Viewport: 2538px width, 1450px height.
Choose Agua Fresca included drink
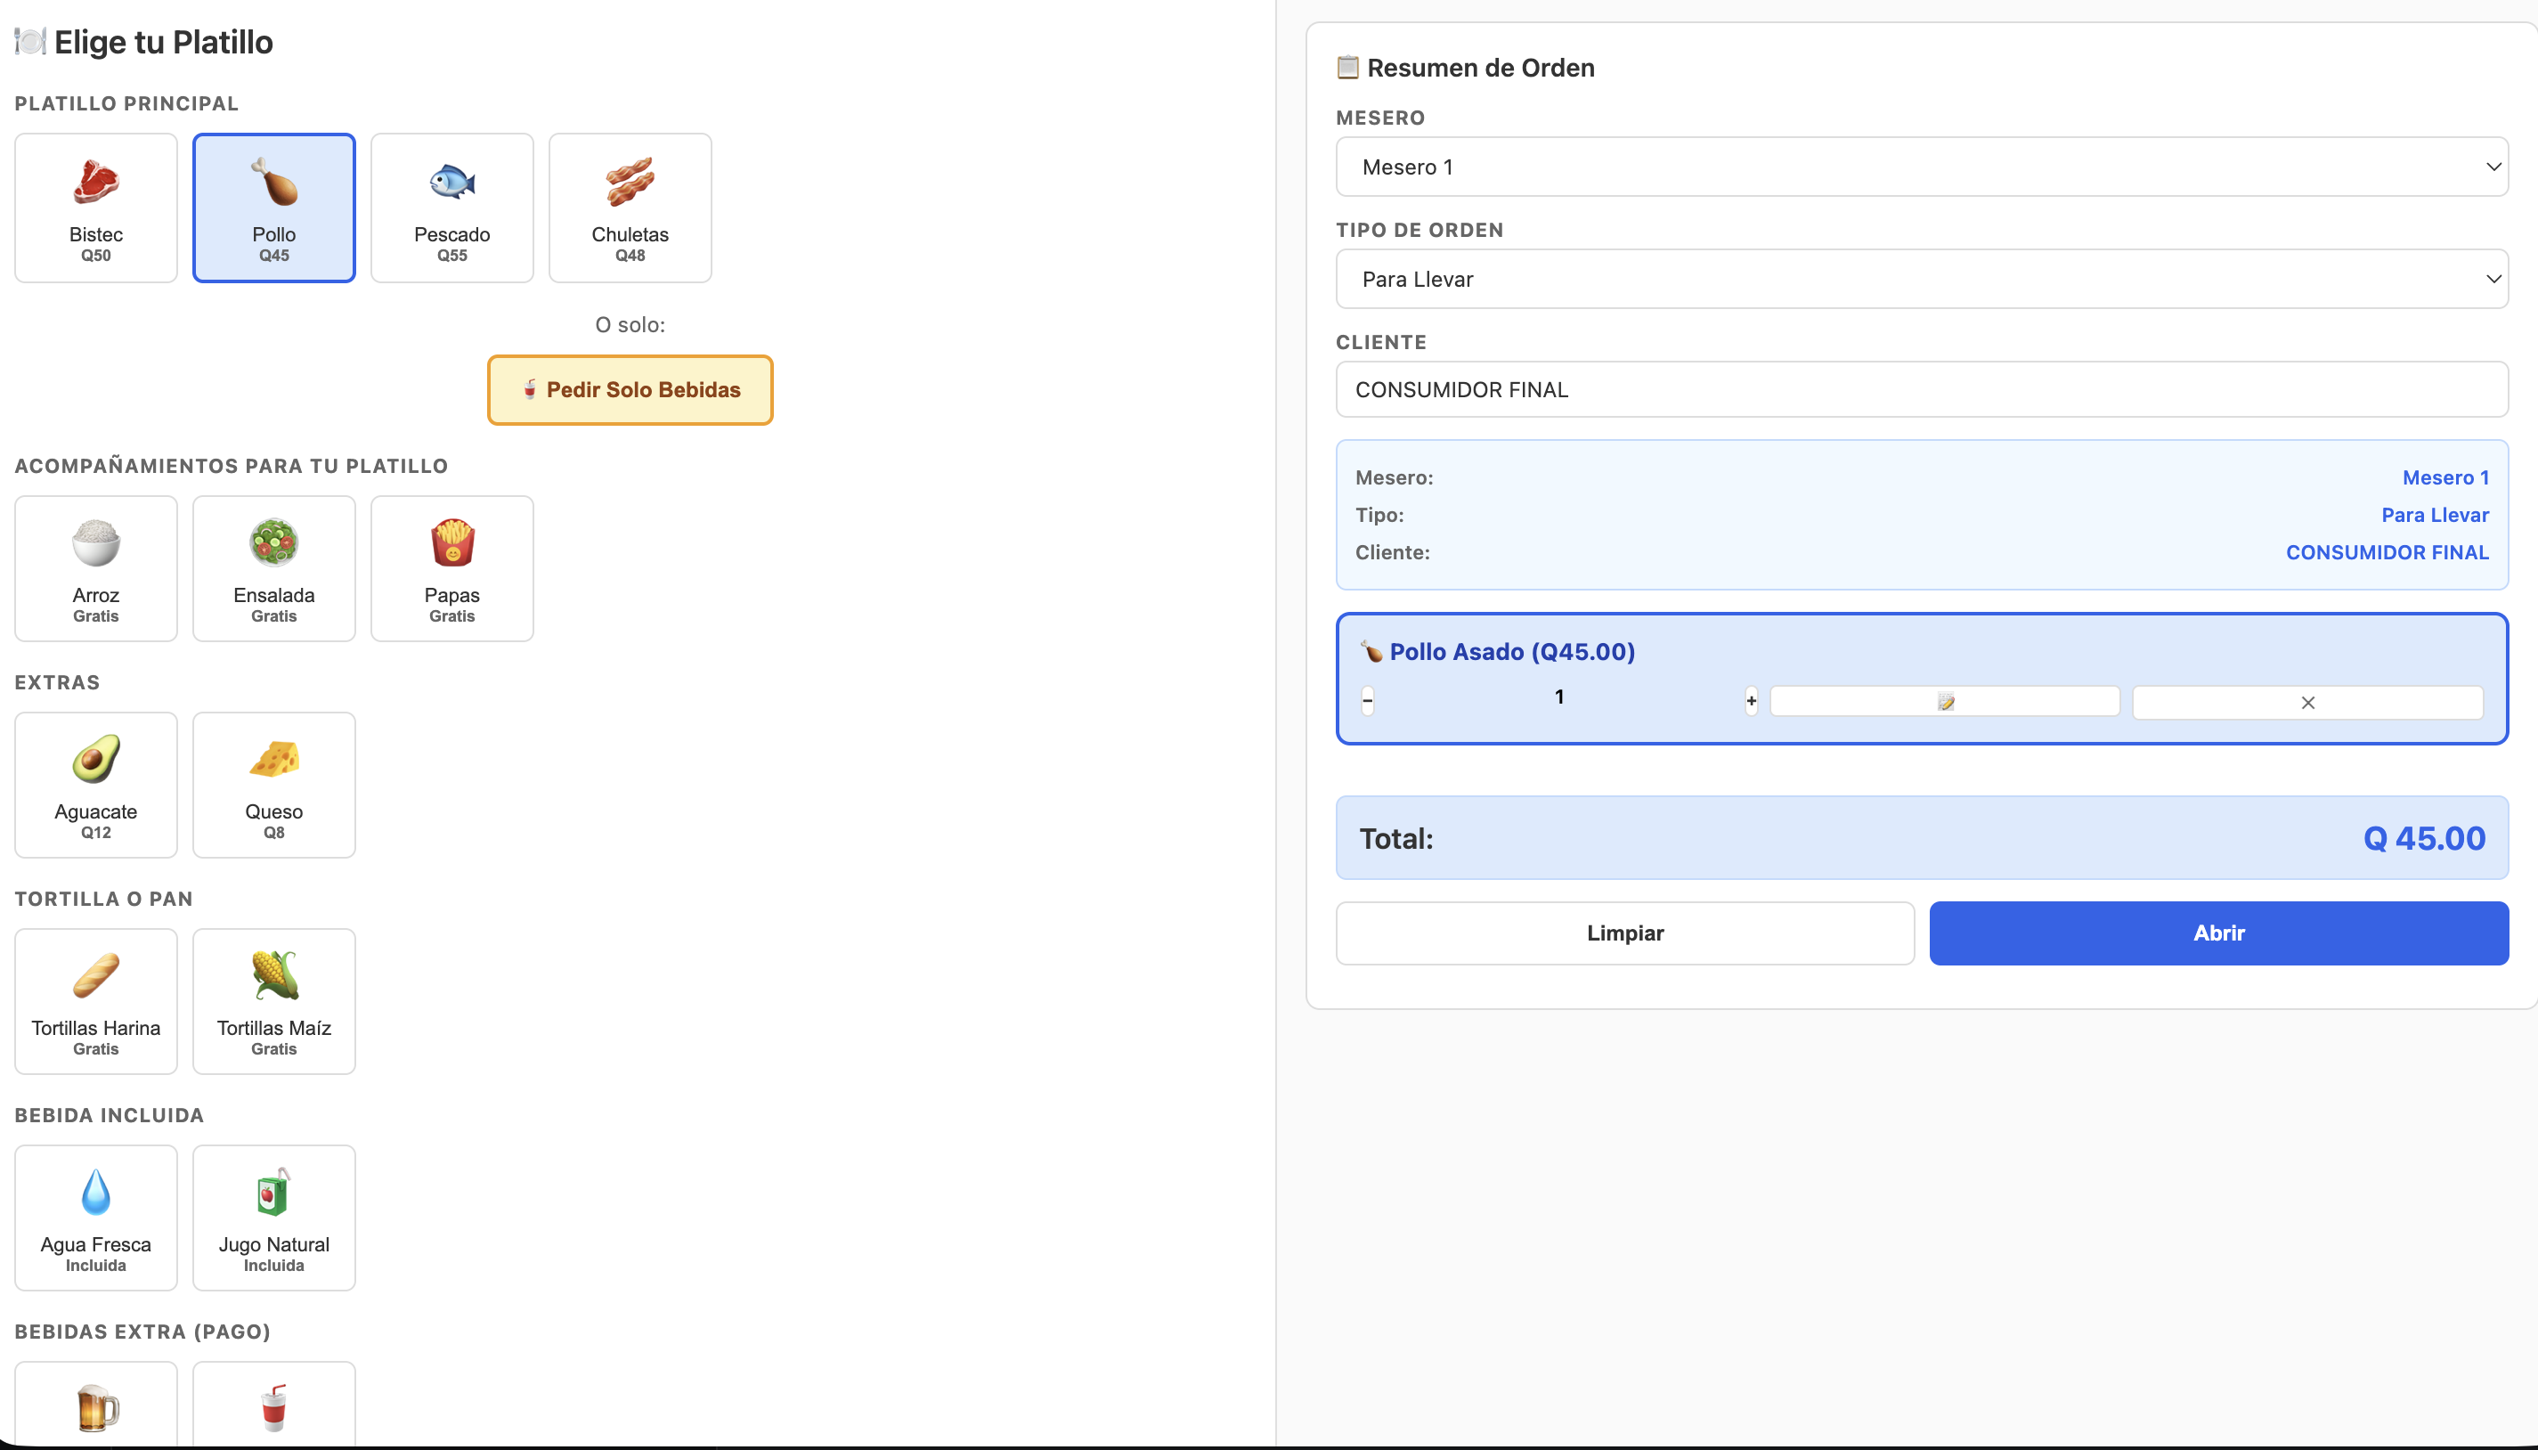[95, 1217]
